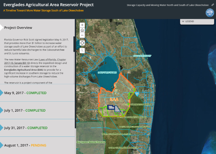Open the Project Overview section header
This screenshot has width=216, height=154.
click(x=18, y=28)
